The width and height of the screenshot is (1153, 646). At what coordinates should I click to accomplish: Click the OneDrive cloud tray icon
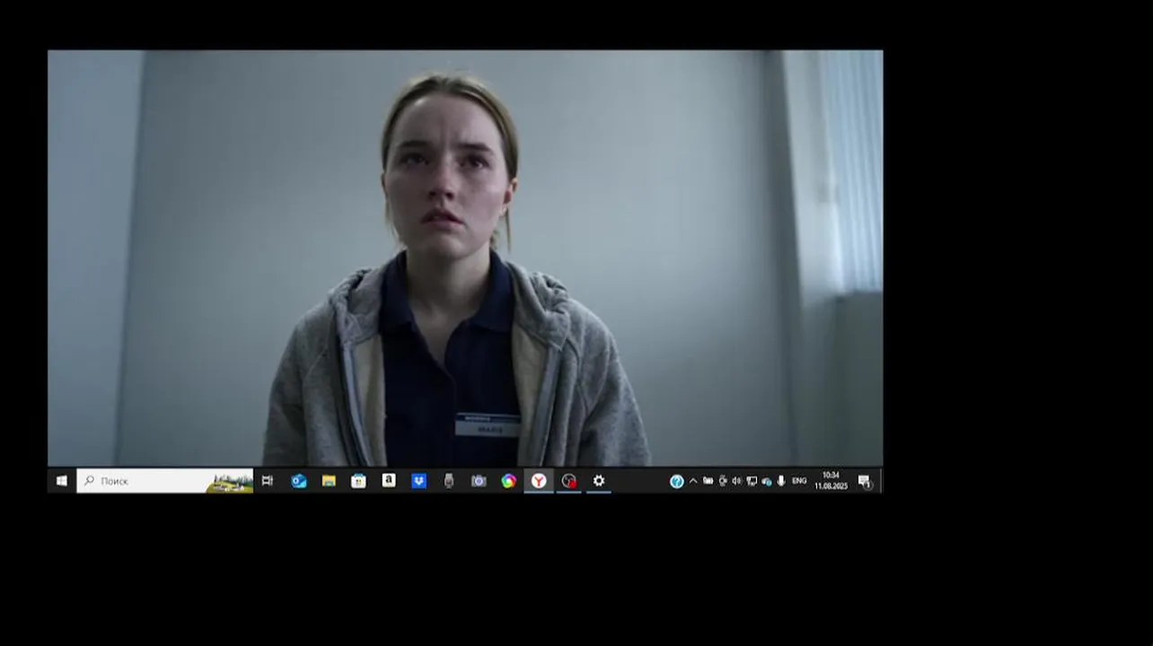pos(767,482)
